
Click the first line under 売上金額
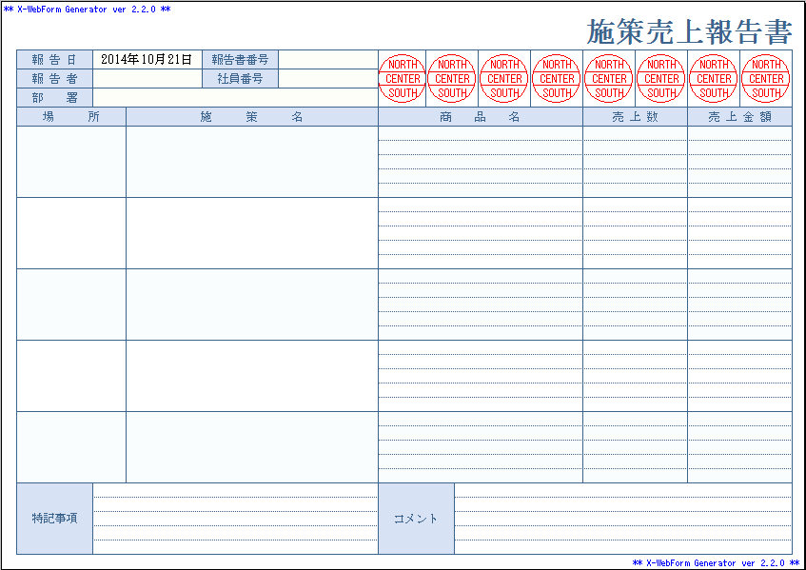[x=739, y=134]
